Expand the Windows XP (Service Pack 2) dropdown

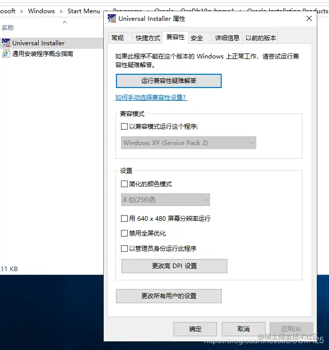pyautogui.click(x=189, y=142)
